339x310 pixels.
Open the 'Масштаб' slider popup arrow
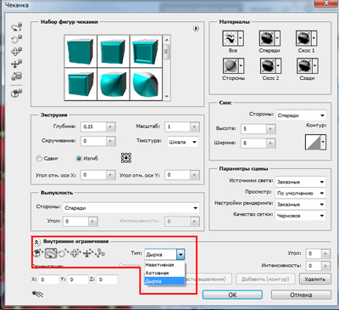pos(194,127)
